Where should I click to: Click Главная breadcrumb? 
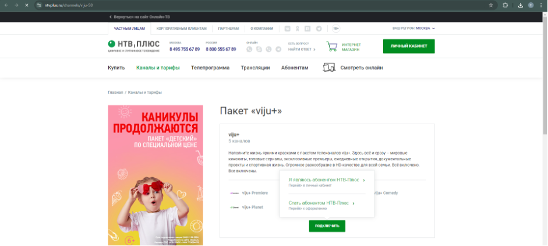(x=115, y=92)
